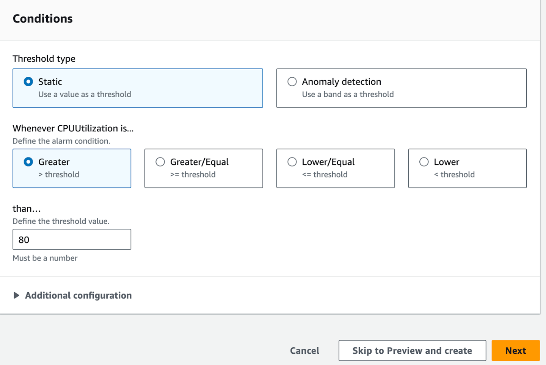Click the Additional configuration disclosure triangle
546x365 pixels.
tap(16, 295)
